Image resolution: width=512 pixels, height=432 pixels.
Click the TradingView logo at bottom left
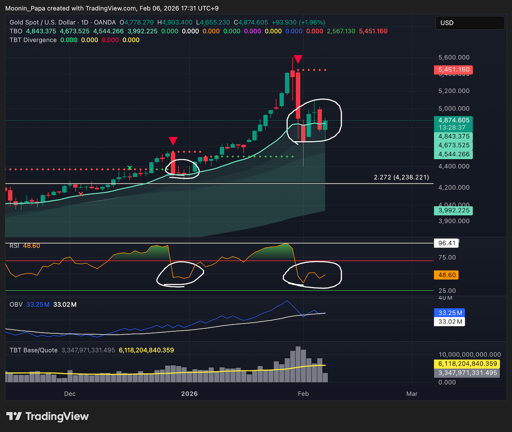(47, 416)
